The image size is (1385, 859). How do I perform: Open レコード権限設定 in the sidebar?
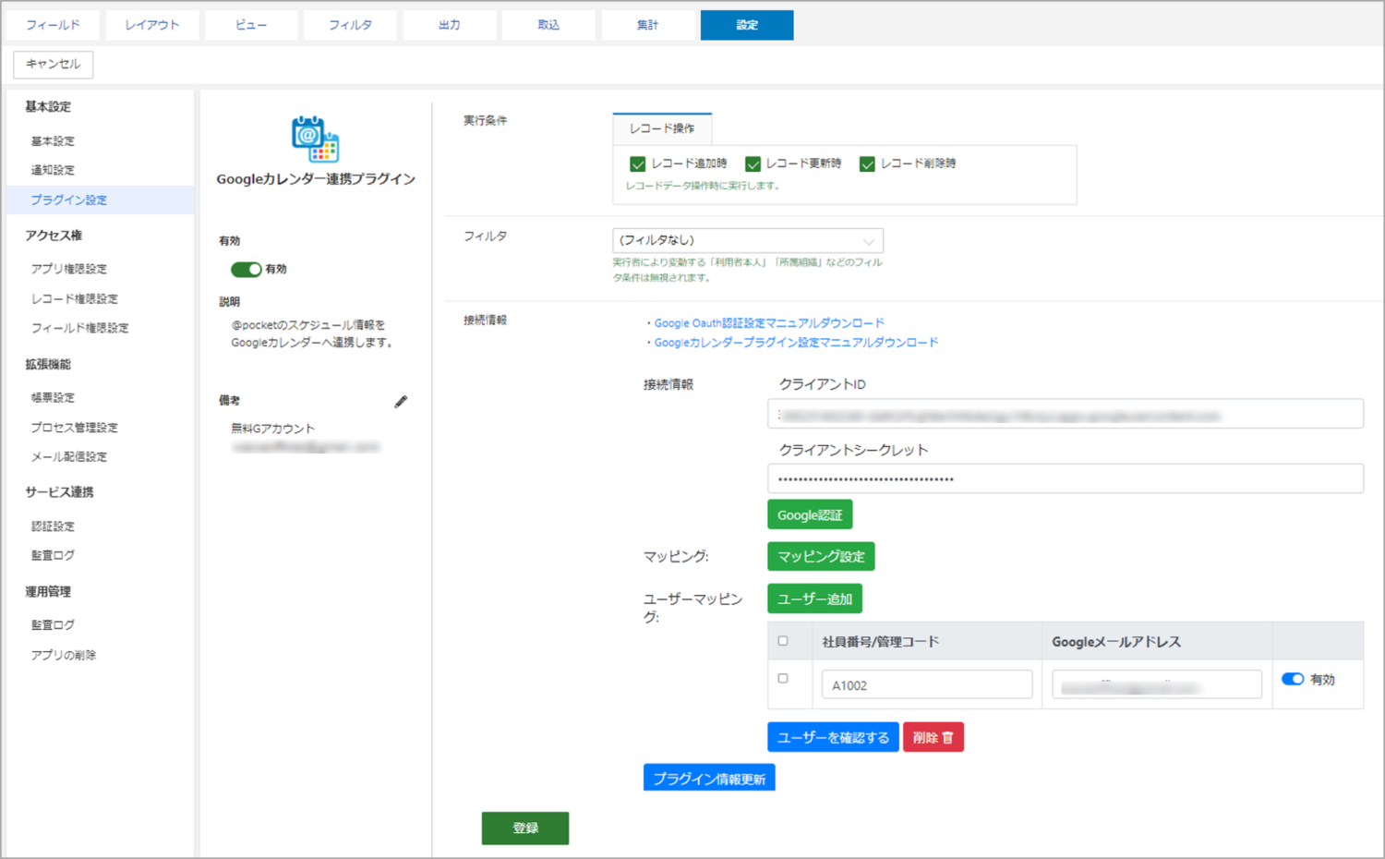pyautogui.click(x=74, y=298)
